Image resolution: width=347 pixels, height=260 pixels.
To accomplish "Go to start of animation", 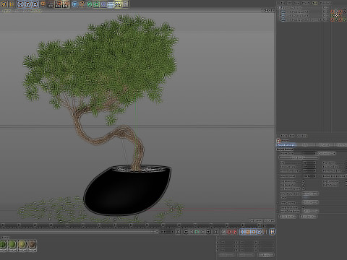I will click(178, 232).
